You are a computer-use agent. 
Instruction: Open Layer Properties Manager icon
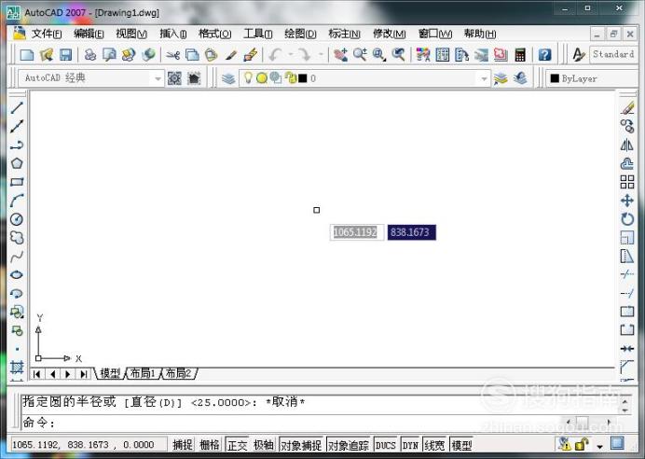click(228, 77)
